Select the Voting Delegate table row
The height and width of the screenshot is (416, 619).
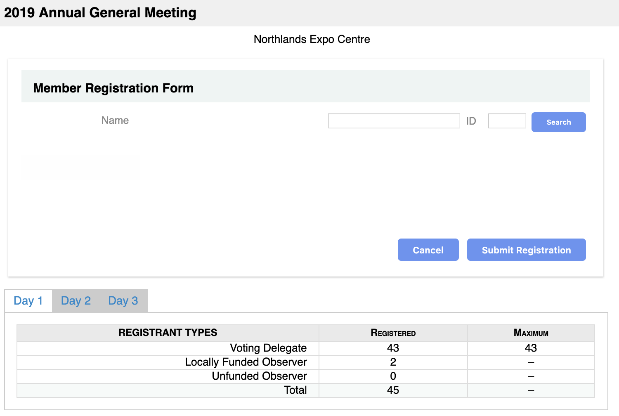268,348
